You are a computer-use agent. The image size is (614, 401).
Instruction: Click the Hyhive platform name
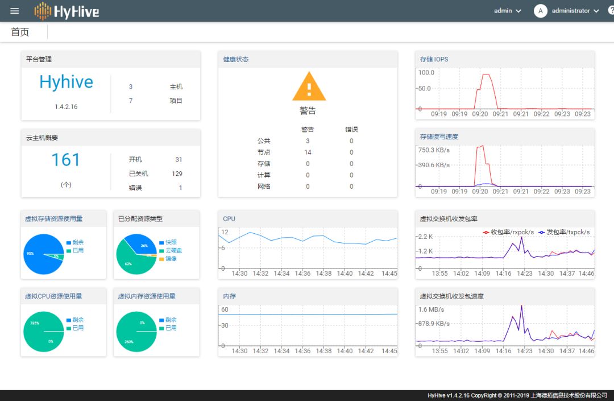click(66, 82)
